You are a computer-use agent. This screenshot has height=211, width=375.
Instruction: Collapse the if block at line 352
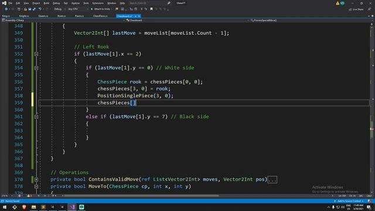point(36,54)
